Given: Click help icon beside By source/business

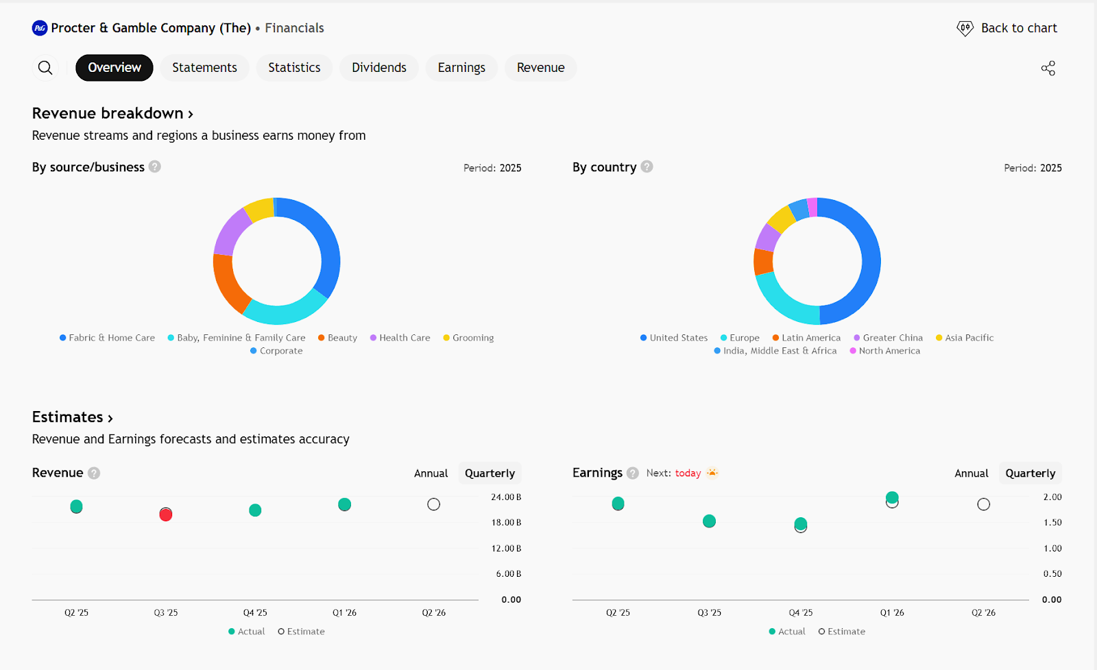Looking at the screenshot, I should [155, 166].
